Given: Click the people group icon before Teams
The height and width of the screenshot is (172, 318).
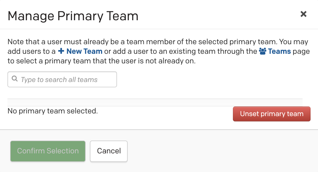Looking at the screenshot, I should (262, 51).
